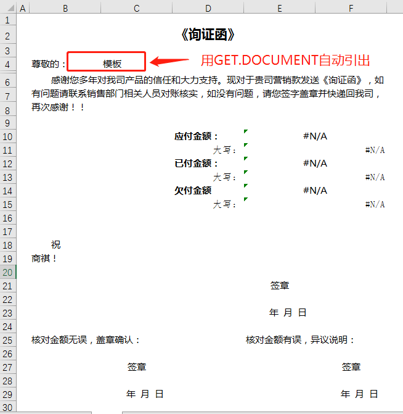The height and width of the screenshot is (414, 403).
Task: Select column A header
Action: click(23, 8)
